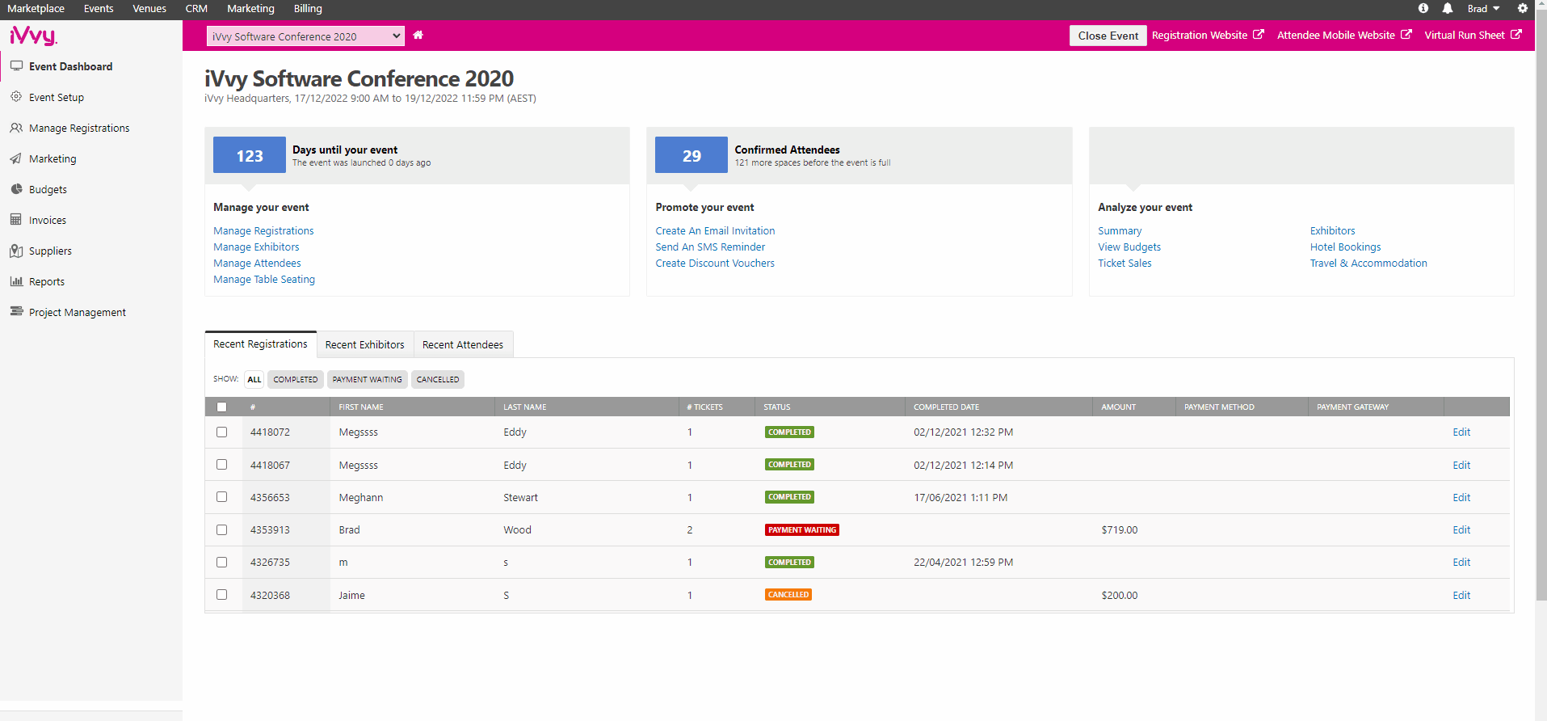Click Meghann first name cell

pyautogui.click(x=361, y=498)
